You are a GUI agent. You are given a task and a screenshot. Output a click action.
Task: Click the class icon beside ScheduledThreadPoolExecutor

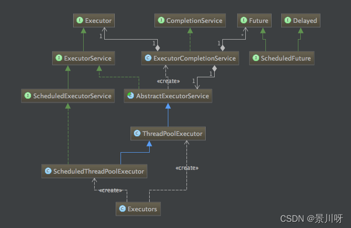(48, 171)
